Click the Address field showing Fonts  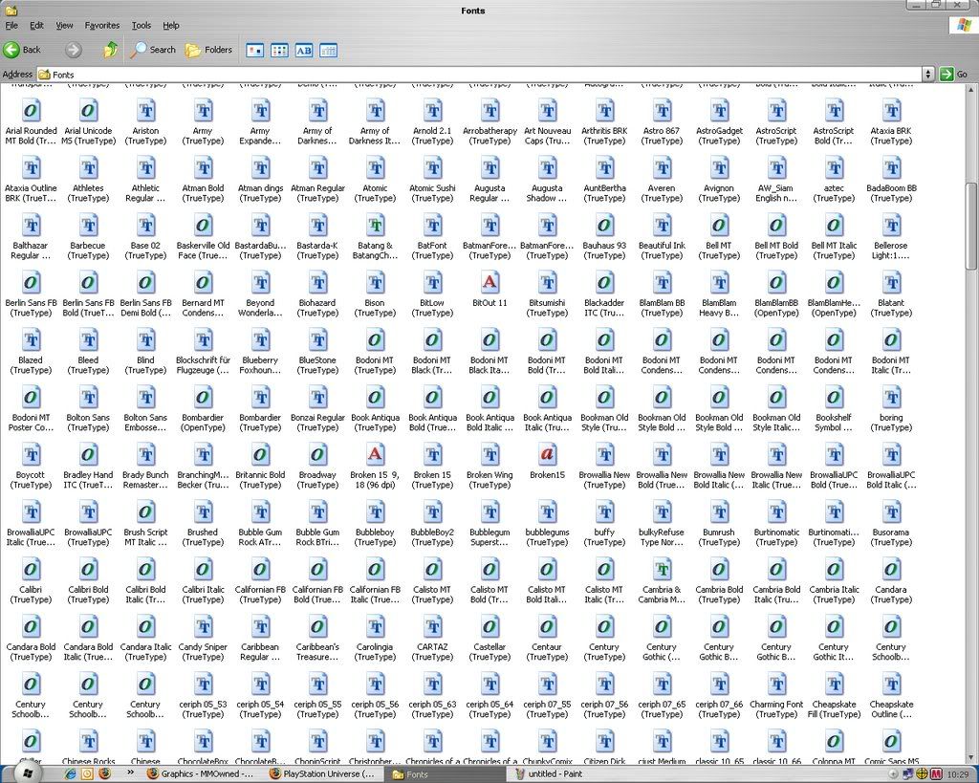(480, 75)
